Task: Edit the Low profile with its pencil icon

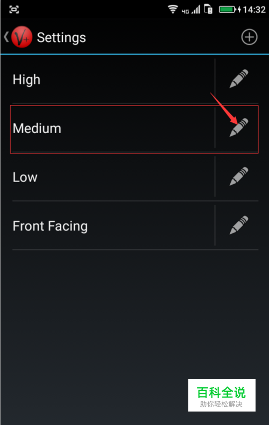Action: click(239, 176)
